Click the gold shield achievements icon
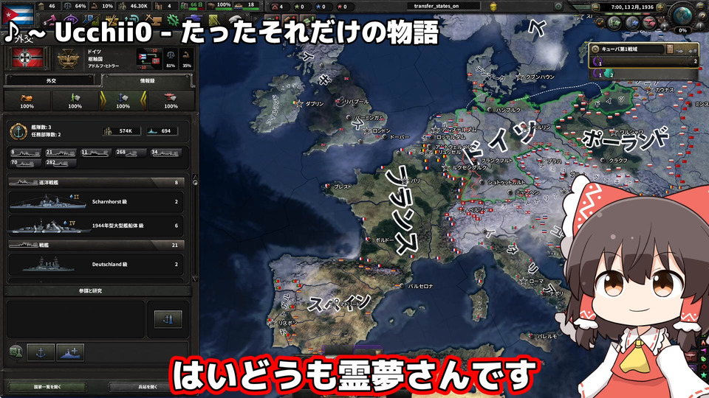This screenshot has width=709, height=398. click(494, 7)
